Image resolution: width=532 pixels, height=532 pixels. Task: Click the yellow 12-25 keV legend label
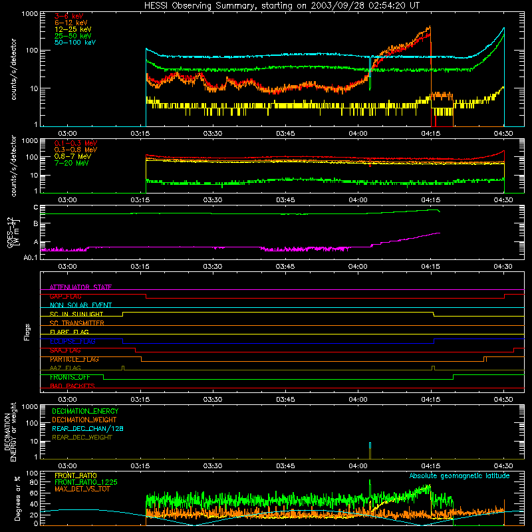[73, 29]
